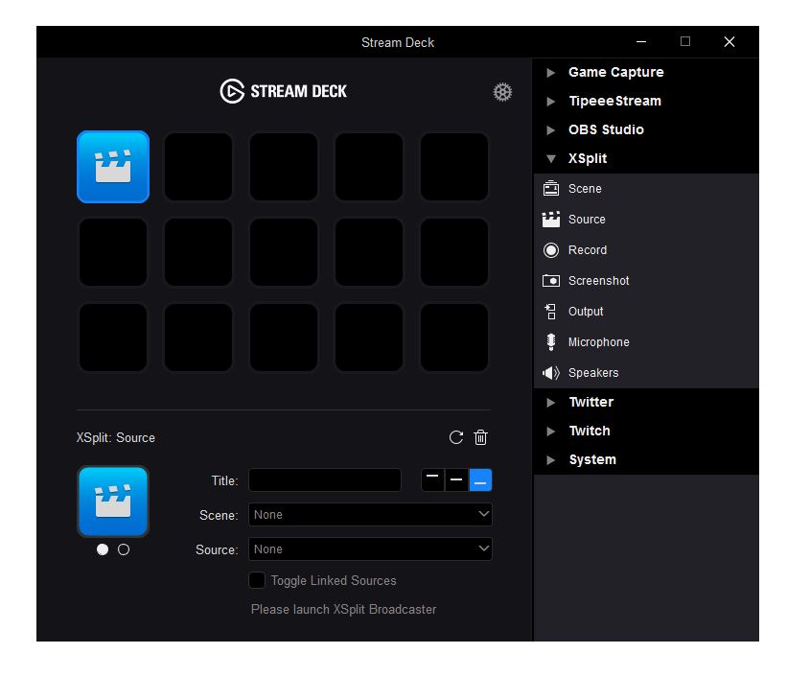The width and height of the screenshot is (787, 677).
Task: Select the second key state radio button
Action: point(124,549)
